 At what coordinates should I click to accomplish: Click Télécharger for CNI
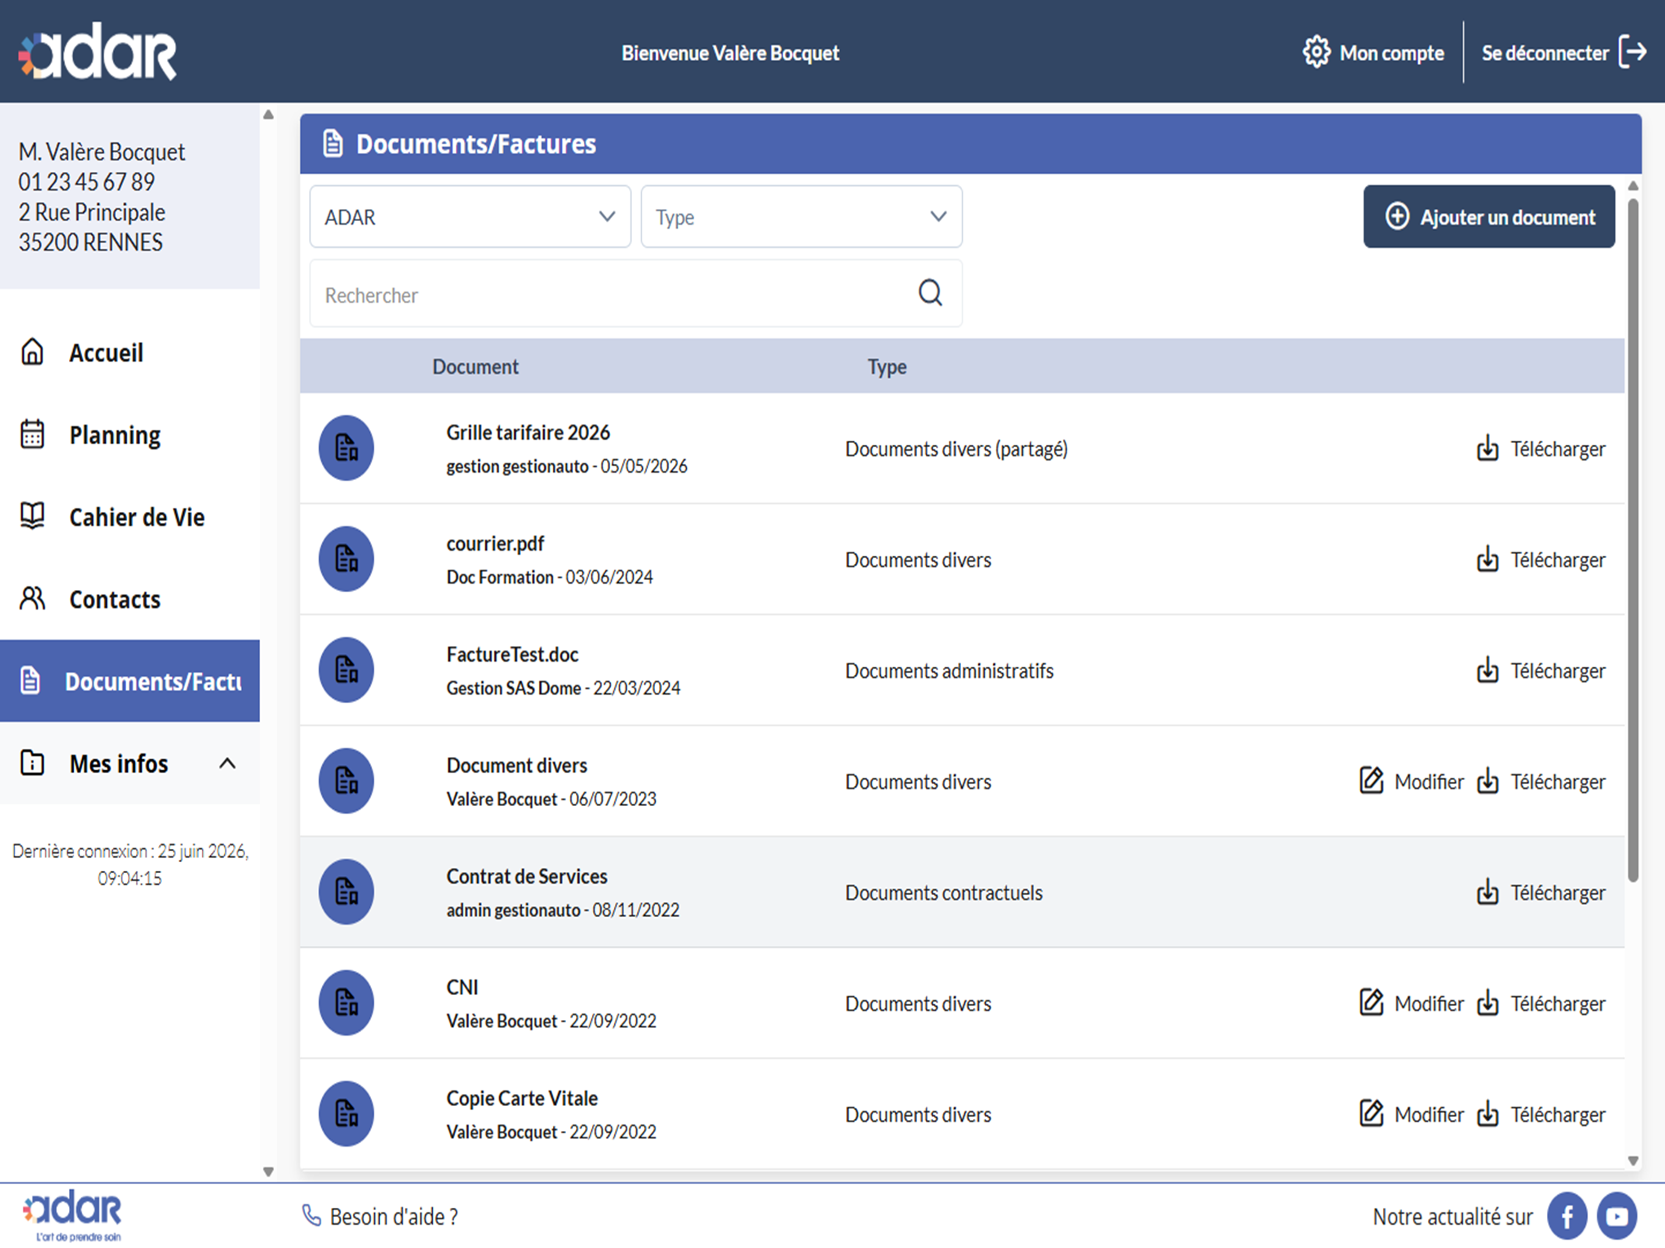click(x=1541, y=1004)
